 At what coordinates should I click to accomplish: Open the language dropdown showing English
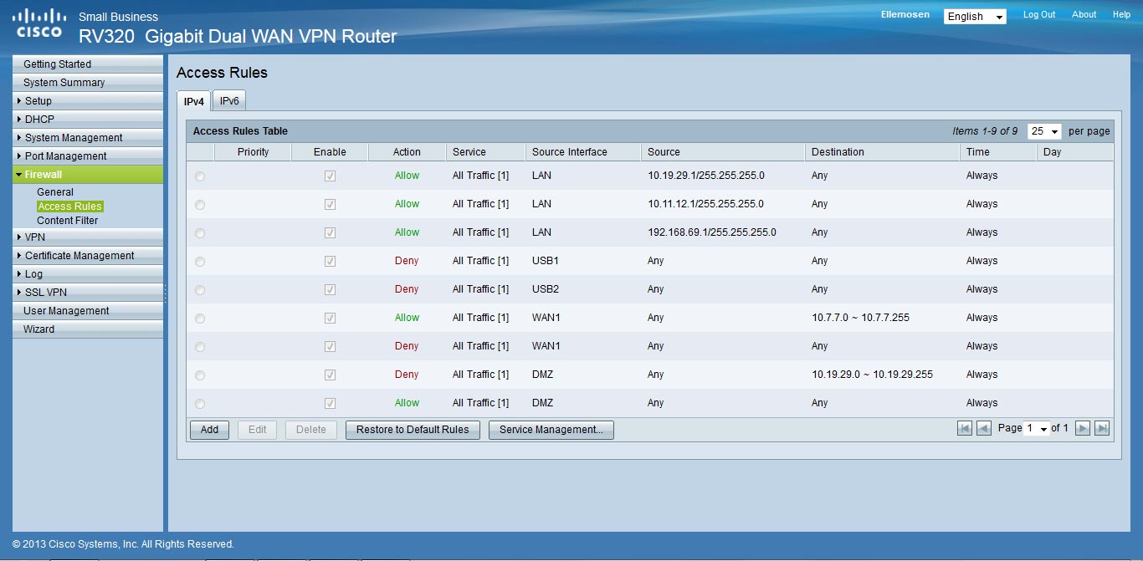pos(975,17)
